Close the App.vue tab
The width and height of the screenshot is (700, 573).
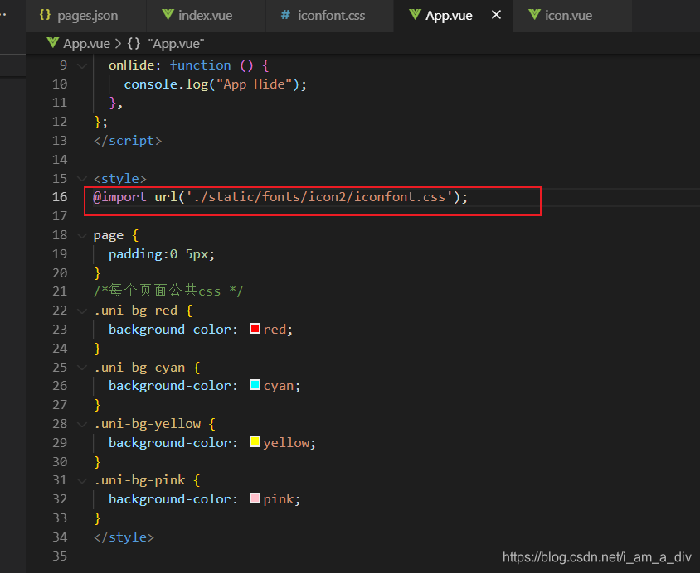496,15
